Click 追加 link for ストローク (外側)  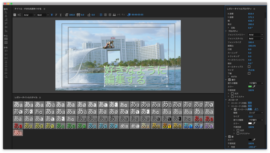coord(250,106)
